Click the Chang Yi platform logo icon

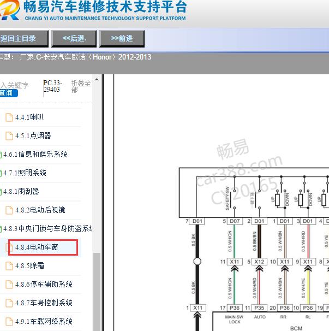[10, 10]
